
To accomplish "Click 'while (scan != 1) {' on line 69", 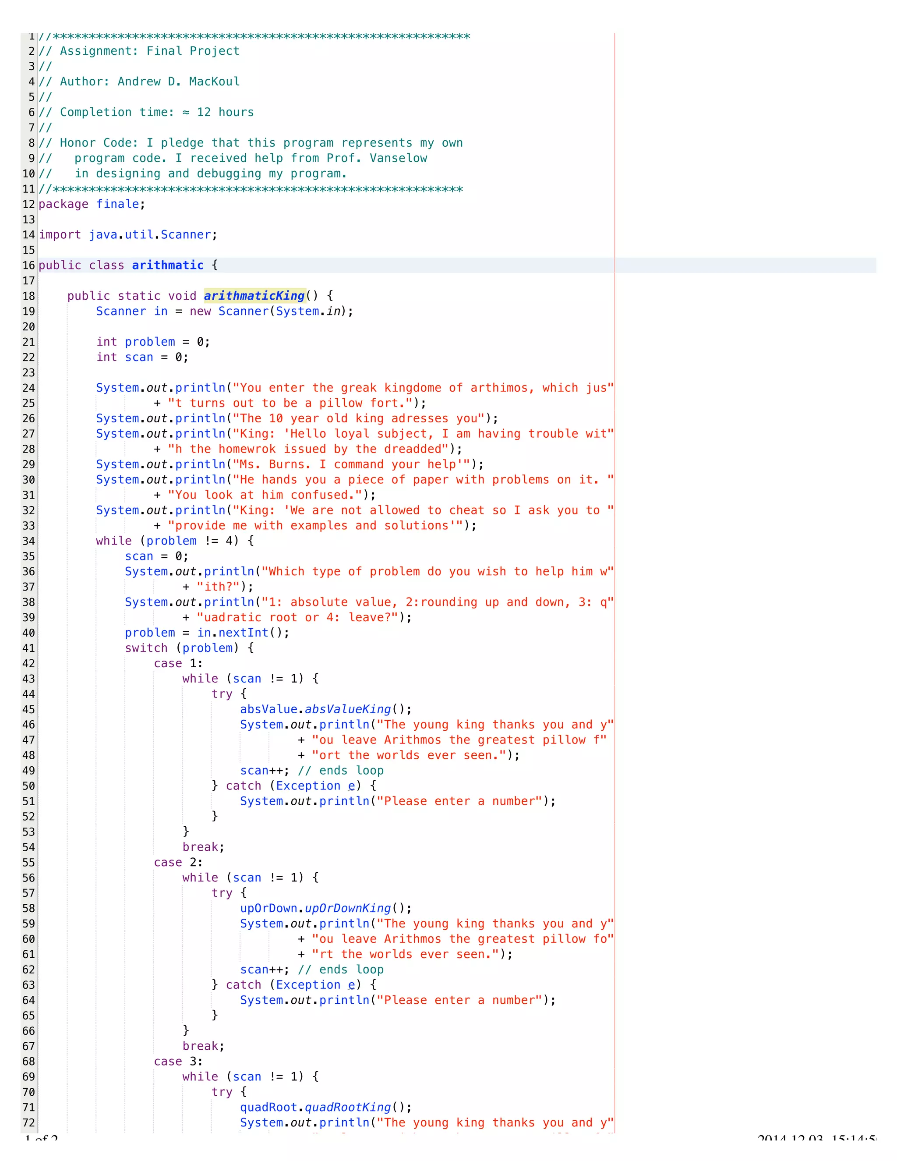I will 250,1077.
